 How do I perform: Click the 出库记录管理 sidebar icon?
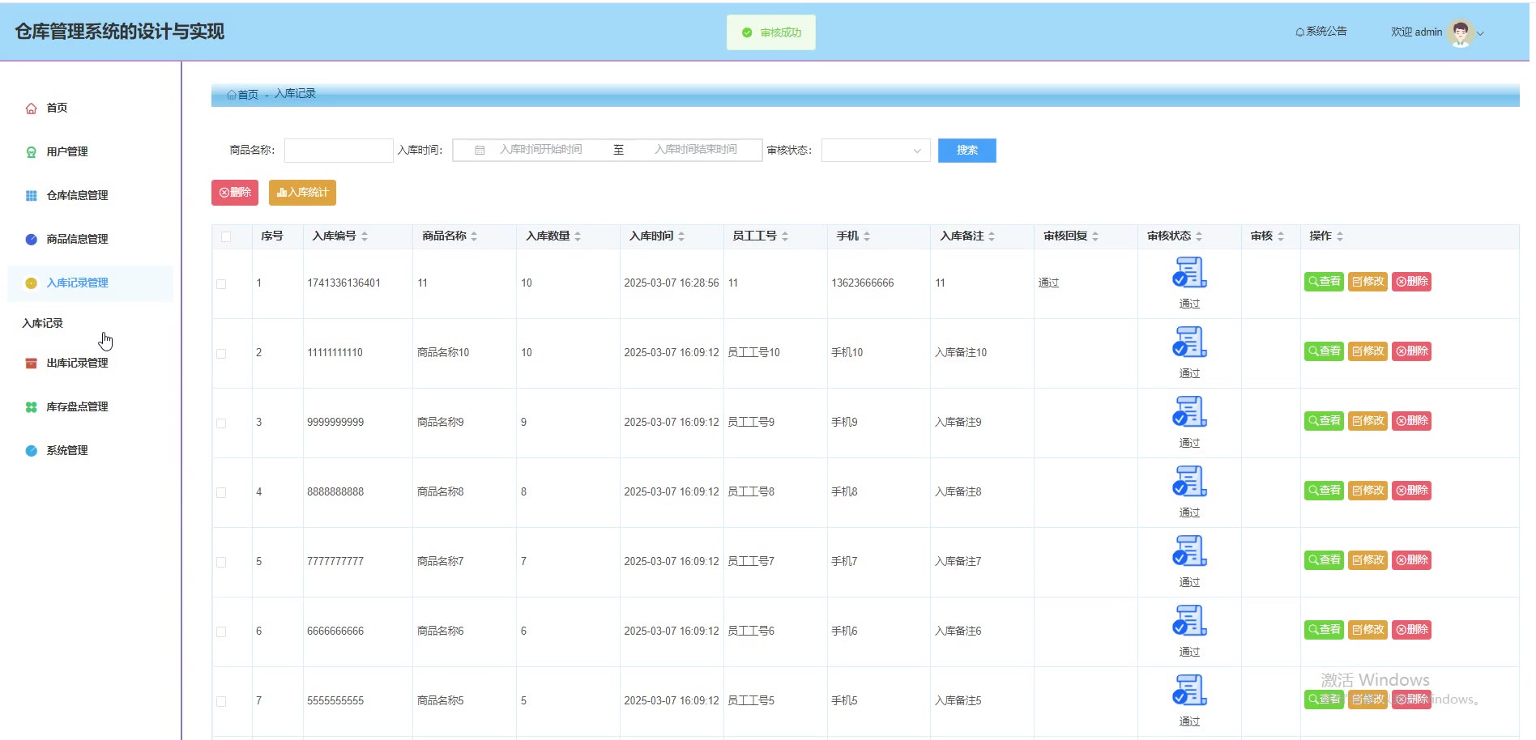[x=31, y=364]
